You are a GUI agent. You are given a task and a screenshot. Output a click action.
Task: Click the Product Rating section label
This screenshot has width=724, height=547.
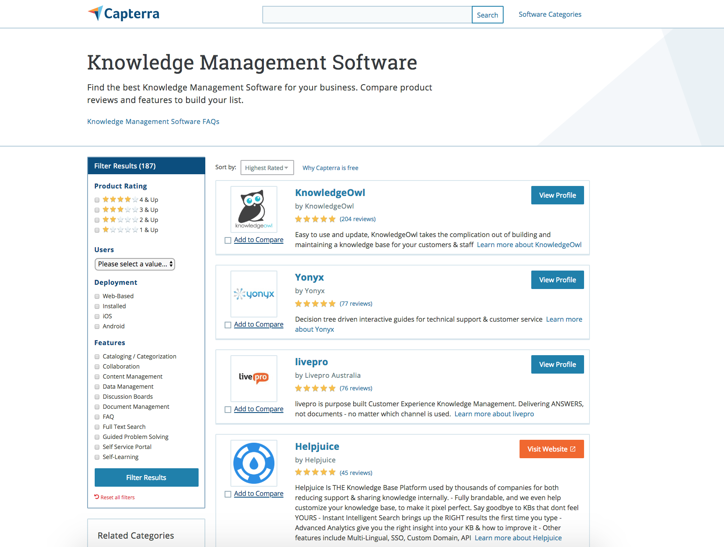click(121, 186)
